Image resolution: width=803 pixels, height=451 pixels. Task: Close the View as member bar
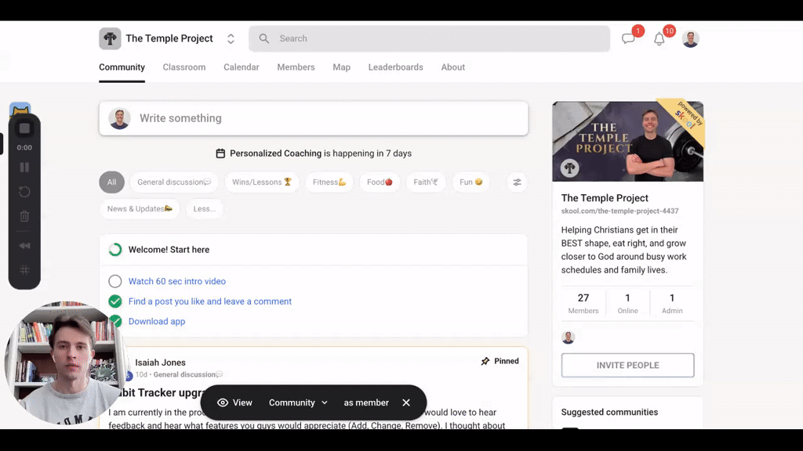click(406, 402)
